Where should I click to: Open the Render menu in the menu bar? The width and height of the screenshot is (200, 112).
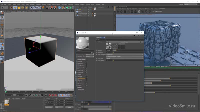click(44, 4)
